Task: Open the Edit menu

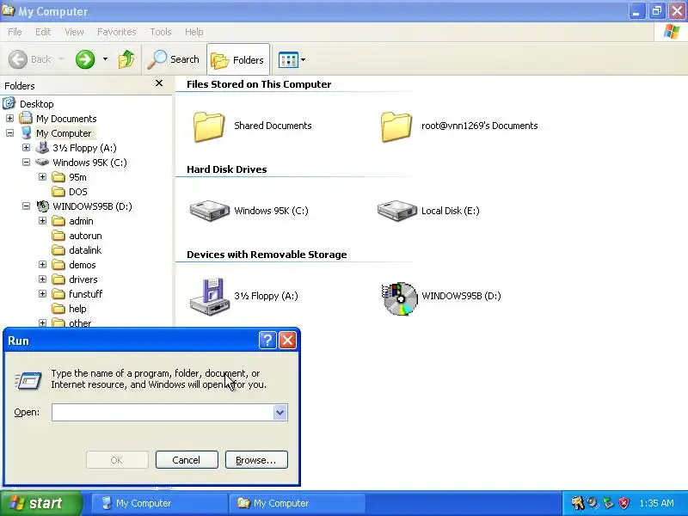Action: [43, 32]
